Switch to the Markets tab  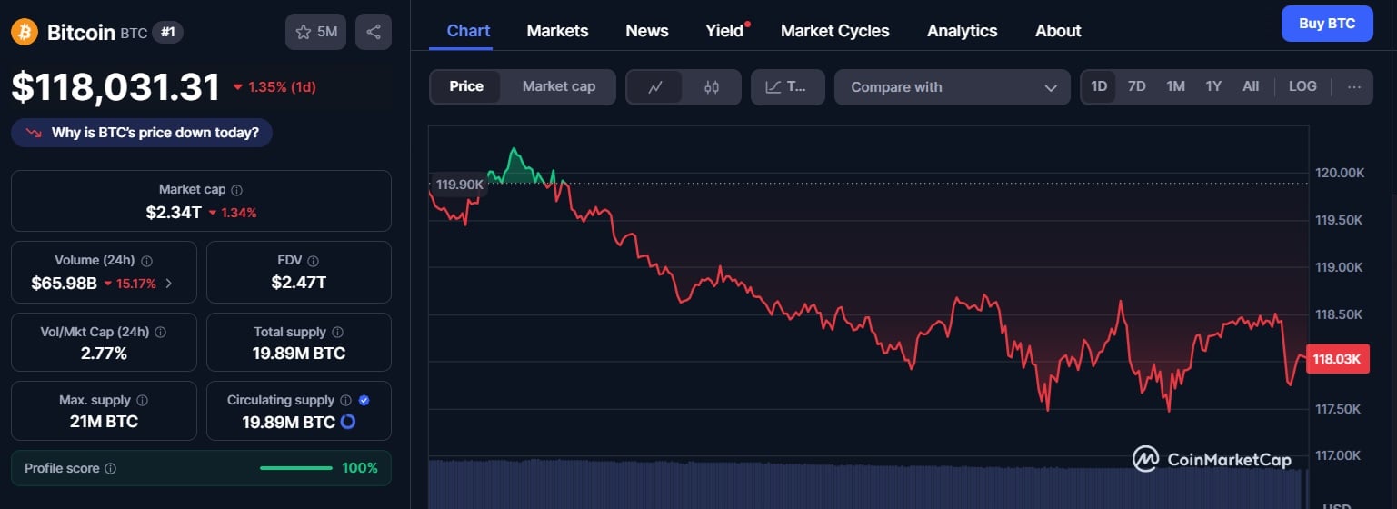(557, 31)
